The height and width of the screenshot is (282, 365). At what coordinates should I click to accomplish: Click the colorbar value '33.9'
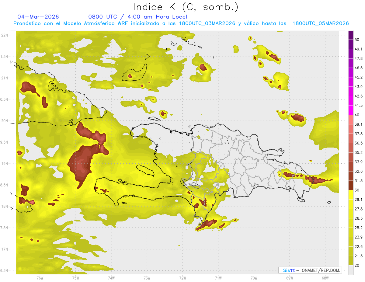[x=359, y=162]
